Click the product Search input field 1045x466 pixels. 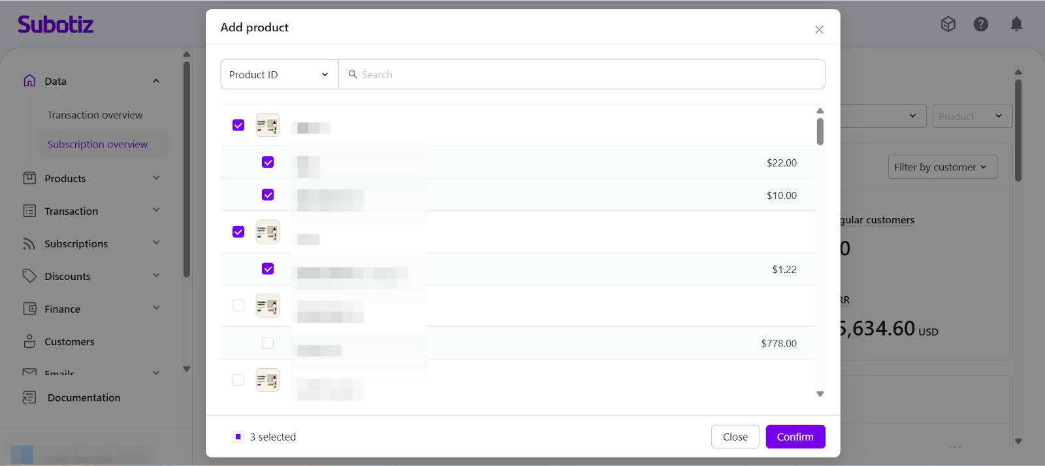[588, 74]
